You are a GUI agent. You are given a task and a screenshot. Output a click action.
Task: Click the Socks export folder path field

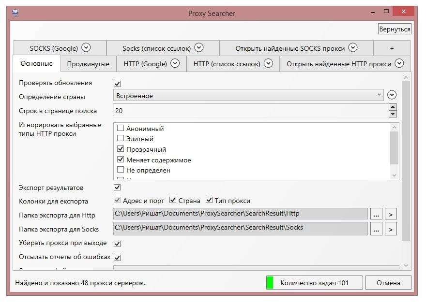pos(241,229)
